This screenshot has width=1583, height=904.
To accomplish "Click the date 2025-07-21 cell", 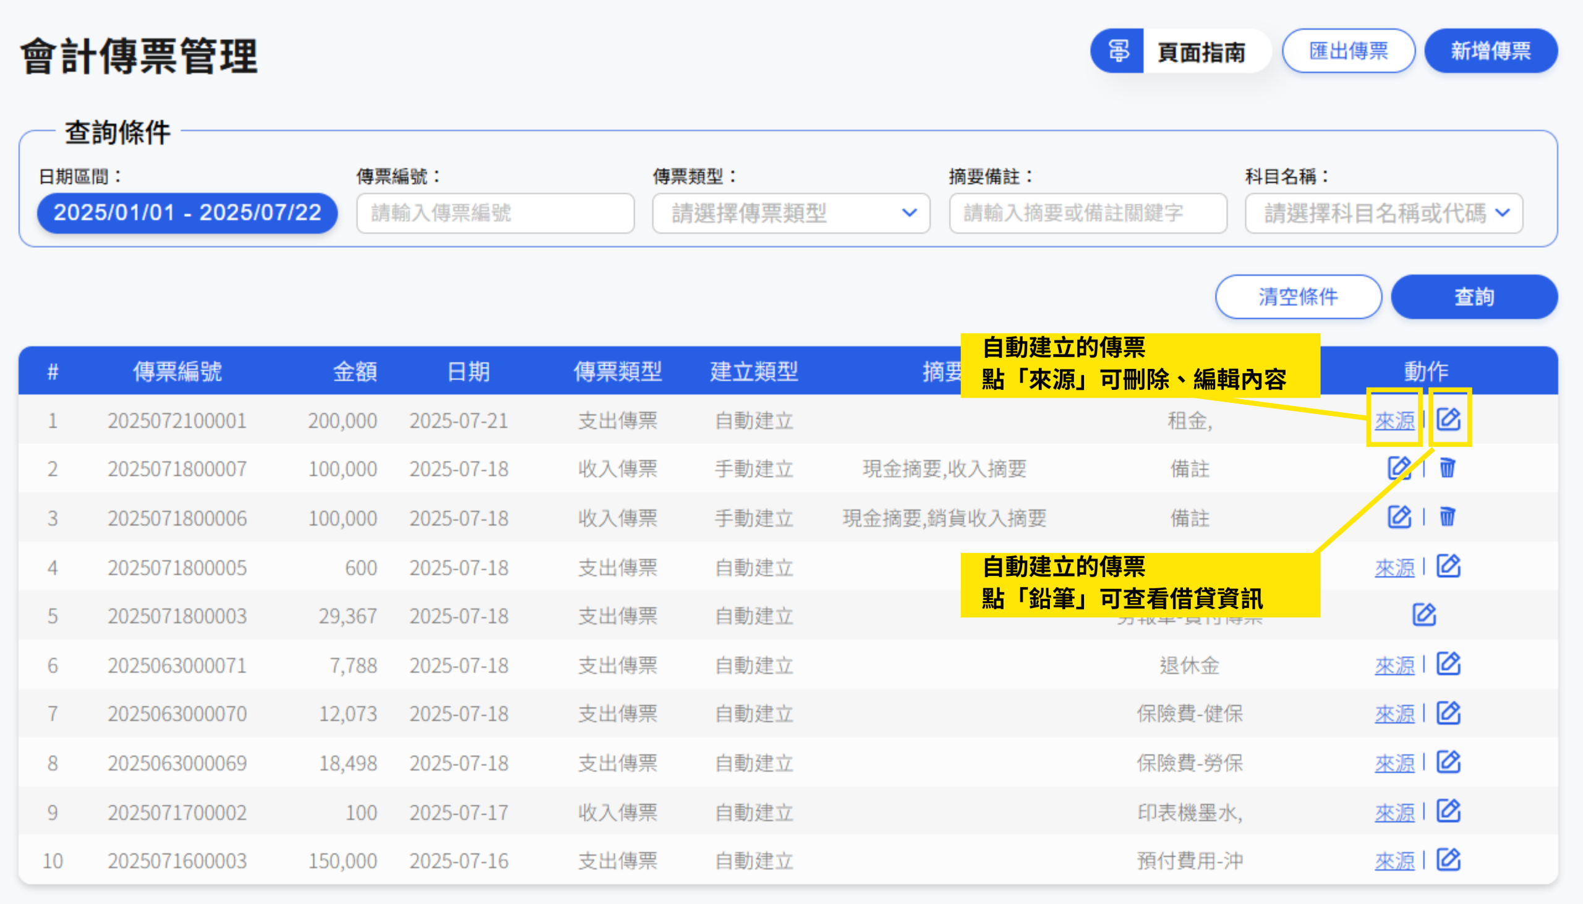I will [458, 421].
